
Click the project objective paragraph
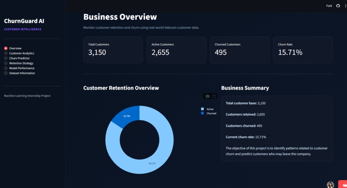[277, 151]
